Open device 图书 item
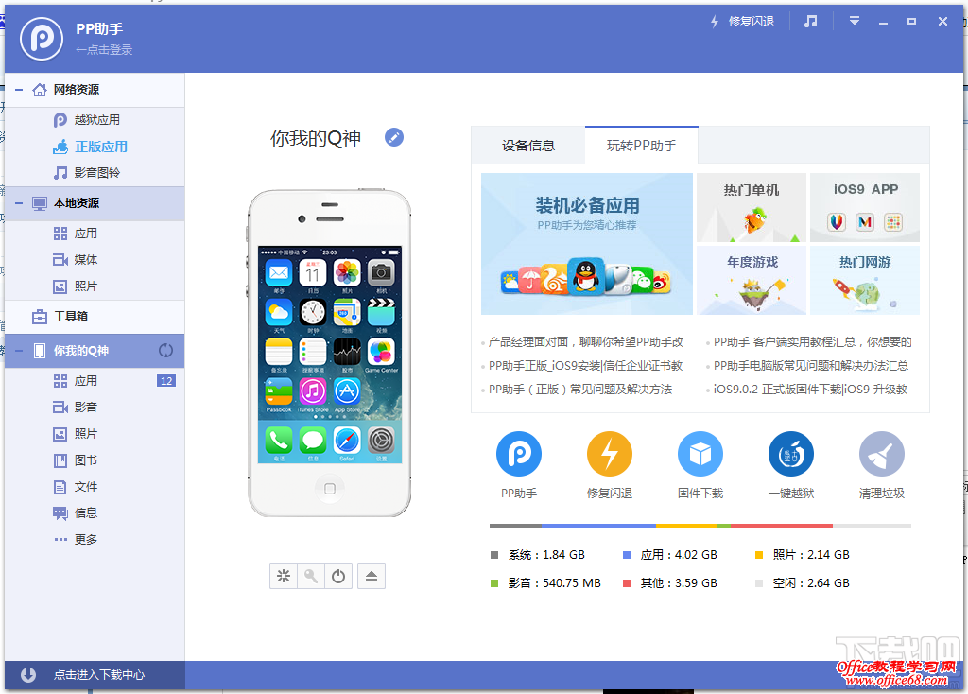The width and height of the screenshot is (968, 694). click(x=85, y=460)
